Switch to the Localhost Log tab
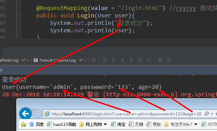The width and height of the screenshot is (217, 131). click(9, 60)
